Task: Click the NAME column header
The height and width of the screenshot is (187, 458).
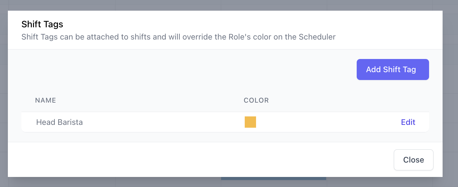Action: click(x=46, y=100)
